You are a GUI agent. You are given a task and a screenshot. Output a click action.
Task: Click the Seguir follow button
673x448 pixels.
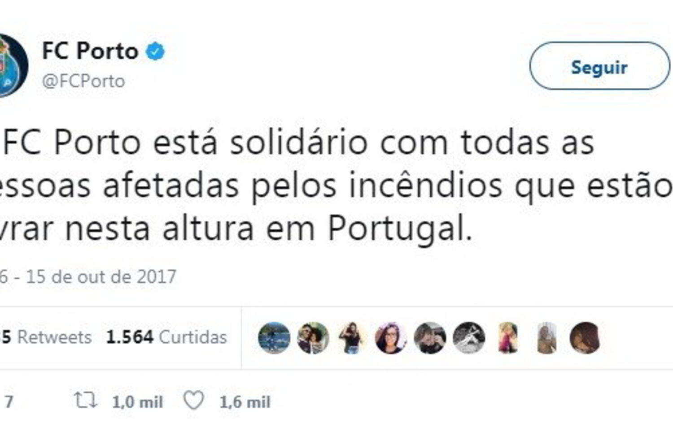[x=599, y=66]
